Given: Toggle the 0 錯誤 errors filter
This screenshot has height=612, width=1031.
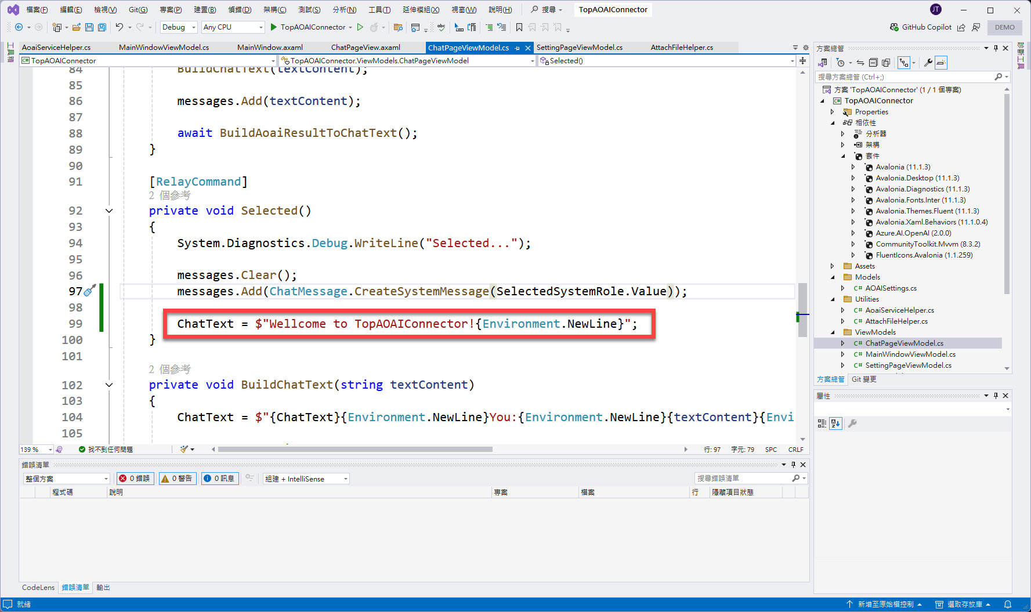Looking at the screenshot, I should pyautogui.click(x=135, y=479).
